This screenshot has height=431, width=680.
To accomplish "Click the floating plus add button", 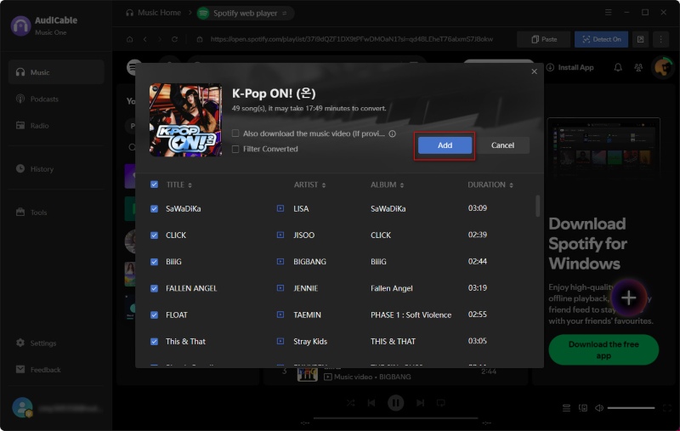I will (x=628, y=298).
